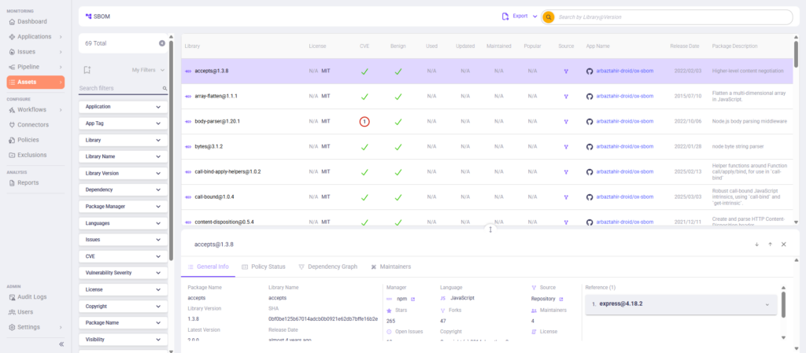Open the Repository external link icon
806x353 pixels.
pos(560,299)
